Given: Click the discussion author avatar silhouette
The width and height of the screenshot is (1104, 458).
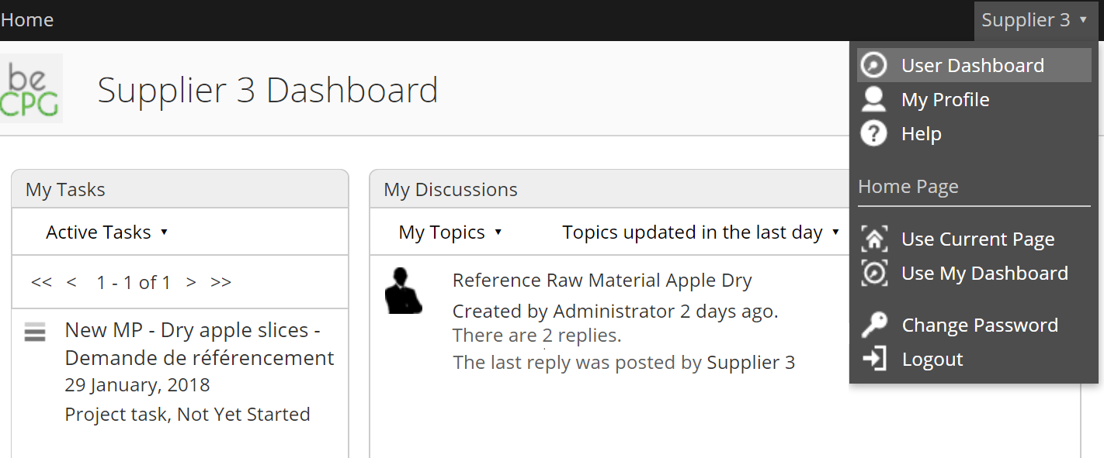Looking at the screenshot, I should (x=403, y=291).
